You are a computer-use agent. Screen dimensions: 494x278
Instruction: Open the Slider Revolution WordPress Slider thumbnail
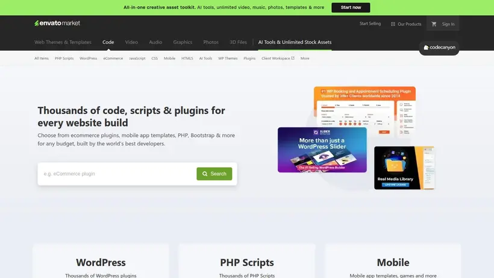coord(322,150)
